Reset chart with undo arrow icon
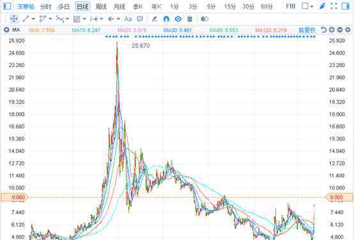The height and width of the screenshot is (240, 354). (x=323, y=30)
